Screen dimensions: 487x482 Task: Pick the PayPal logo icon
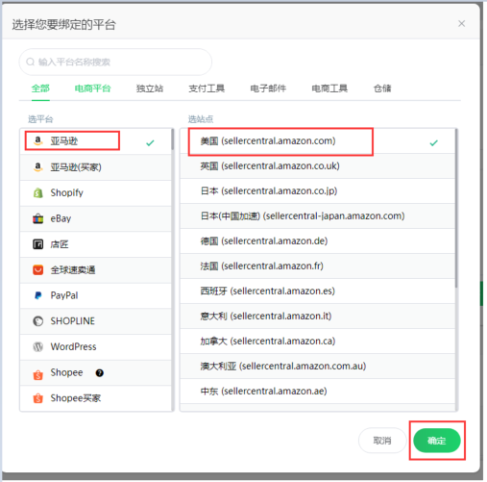click(x=38, y=295)
